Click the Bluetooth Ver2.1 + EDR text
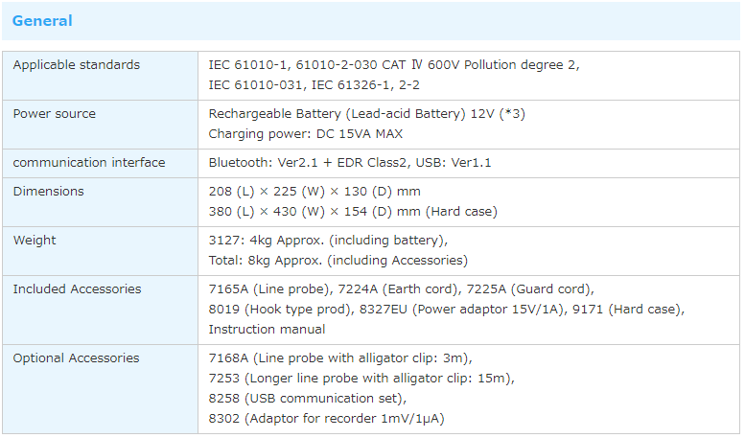The image size is (745, 438). tap(350, 163)
